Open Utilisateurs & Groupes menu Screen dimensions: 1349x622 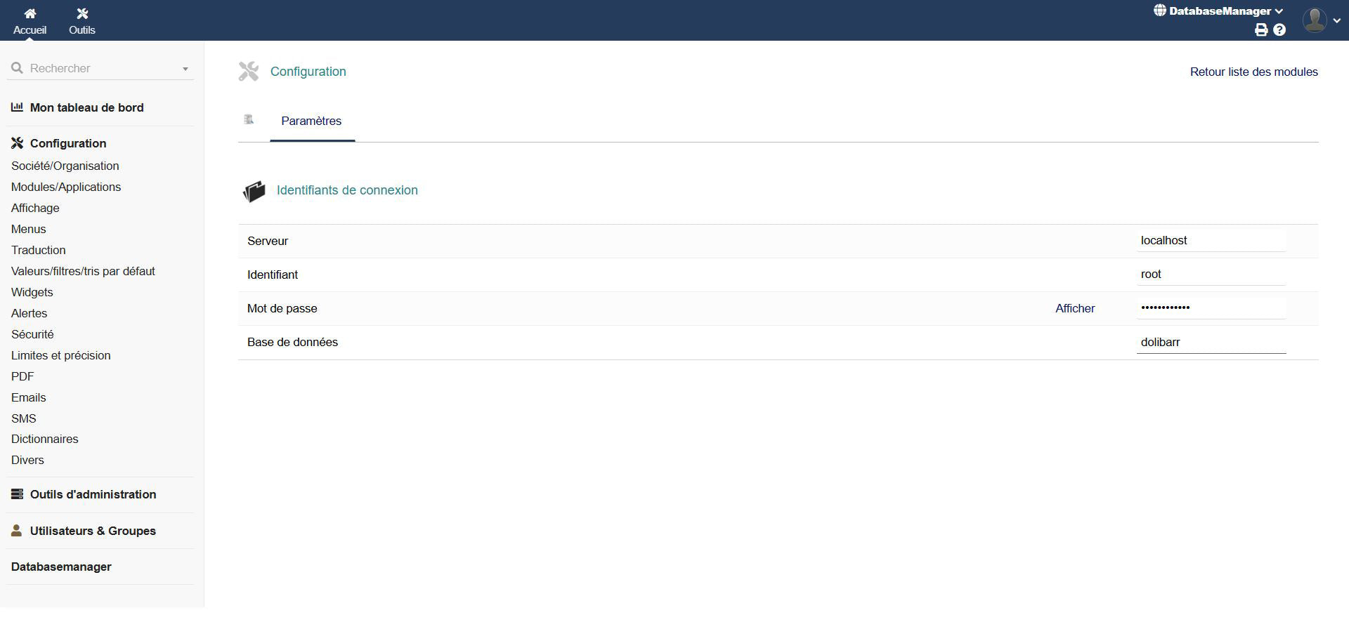[x=93, y=531]
